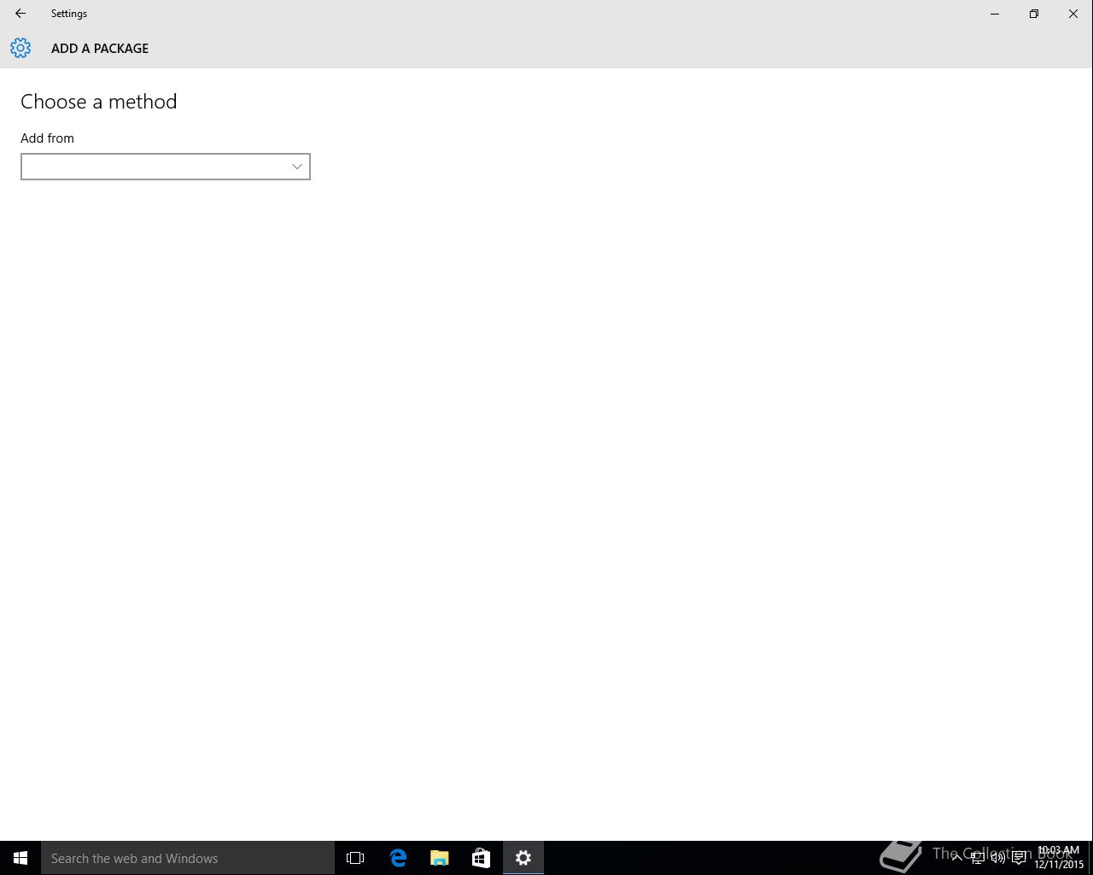Close the Settings window
The image size is (1093, 875).
click(1073, 14)
